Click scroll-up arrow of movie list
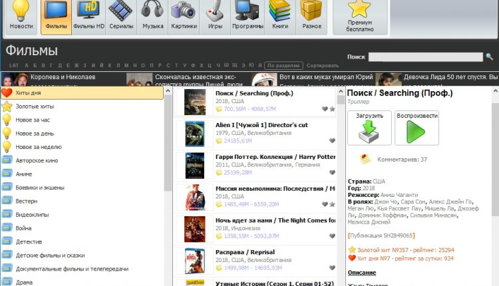499x286 pixels. pyautogui.click(x=341, y=92)
